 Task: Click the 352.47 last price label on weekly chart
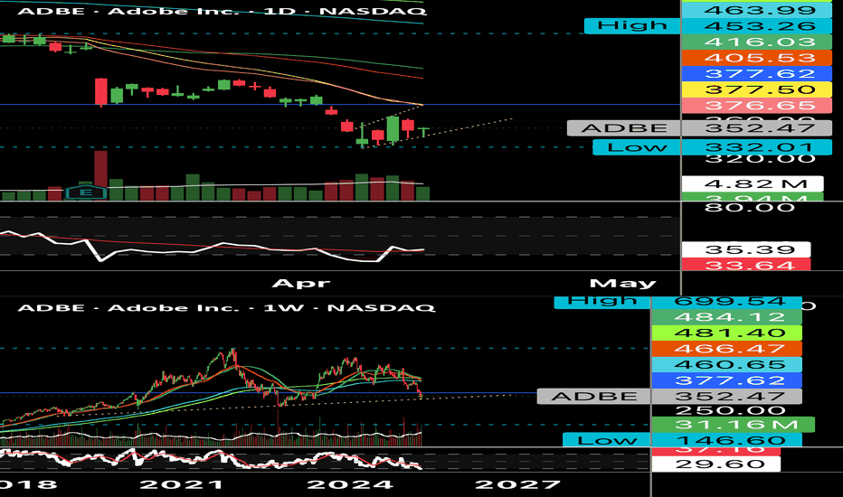[x=726, y=397]
